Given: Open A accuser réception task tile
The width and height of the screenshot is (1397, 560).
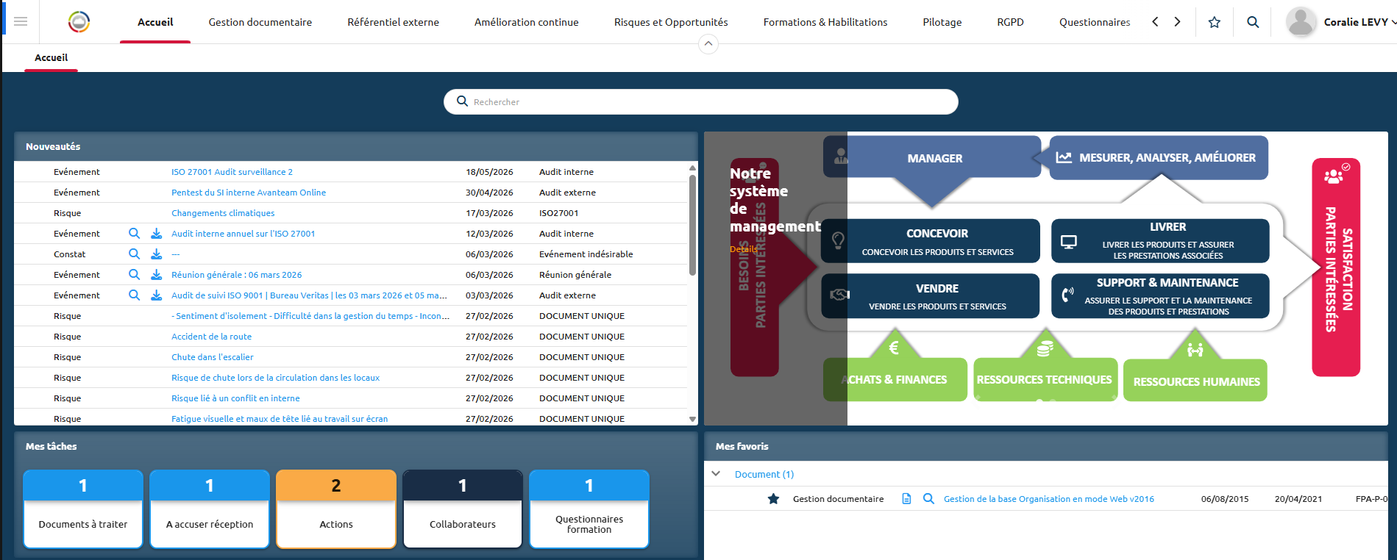Looking at the screenshot, I should (x=210, y=509).
